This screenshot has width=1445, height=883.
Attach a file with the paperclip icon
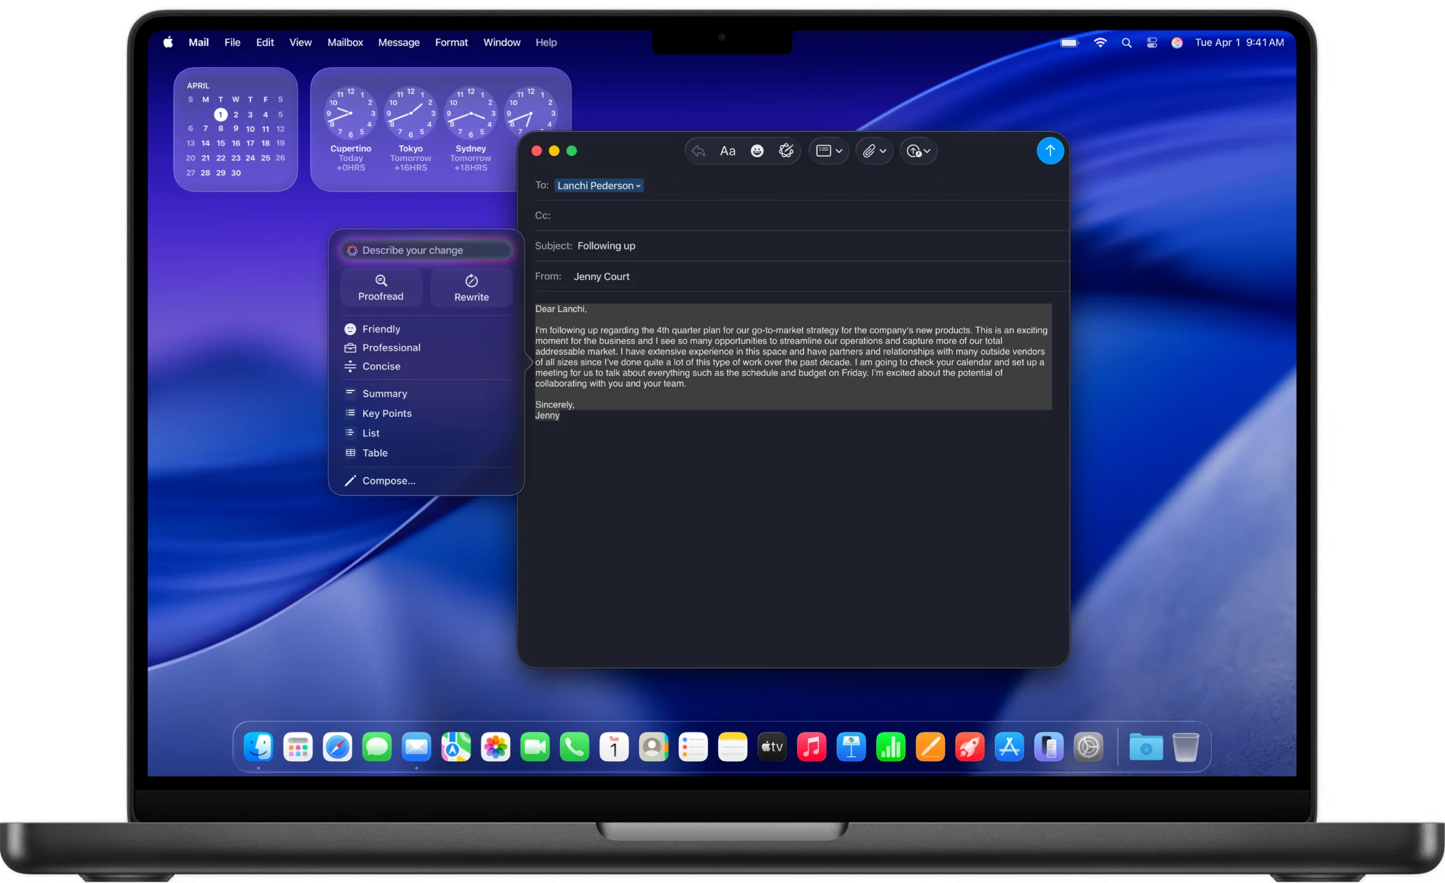pos(870,150)
